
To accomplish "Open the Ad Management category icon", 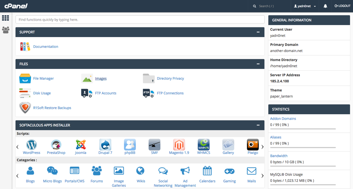I will point(185,171).
